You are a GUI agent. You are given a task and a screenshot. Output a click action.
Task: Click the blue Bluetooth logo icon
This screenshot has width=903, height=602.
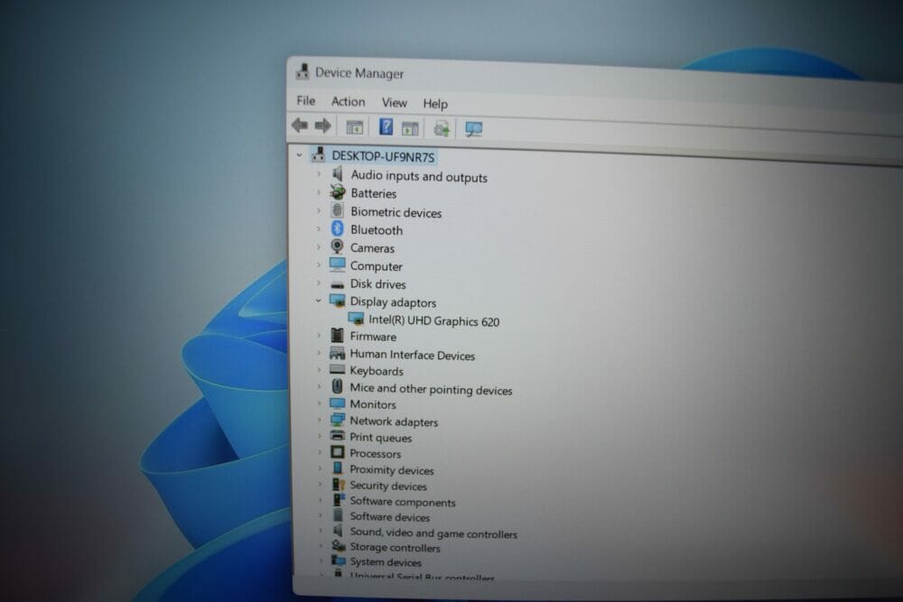pyautogui.click(x=338, y=228)
